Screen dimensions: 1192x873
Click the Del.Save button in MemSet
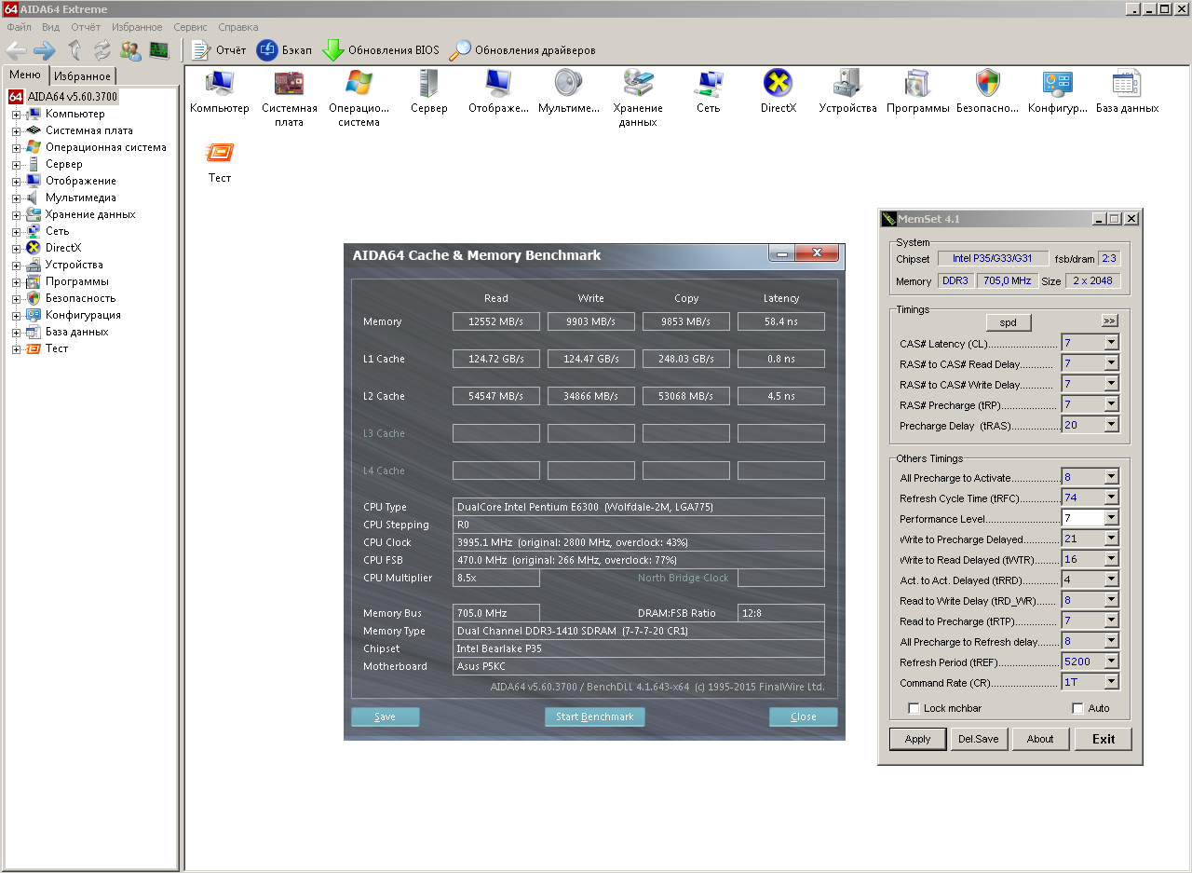(979, 739)
